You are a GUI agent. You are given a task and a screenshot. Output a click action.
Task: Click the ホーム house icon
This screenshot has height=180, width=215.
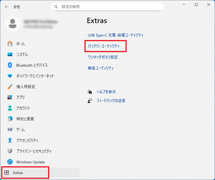(10, 44)
